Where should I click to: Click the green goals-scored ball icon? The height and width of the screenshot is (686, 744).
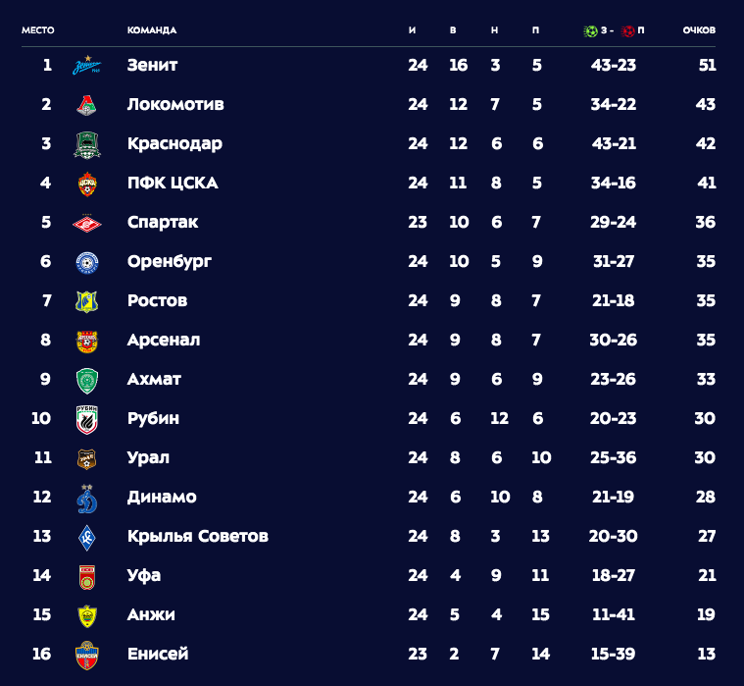[x=590, y=30]
